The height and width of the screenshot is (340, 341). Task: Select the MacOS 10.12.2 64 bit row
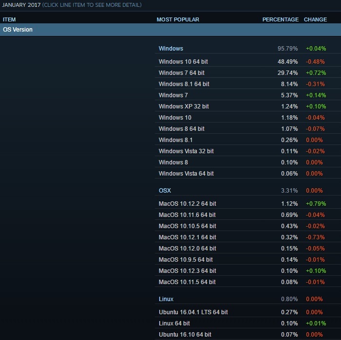[247, 204]
